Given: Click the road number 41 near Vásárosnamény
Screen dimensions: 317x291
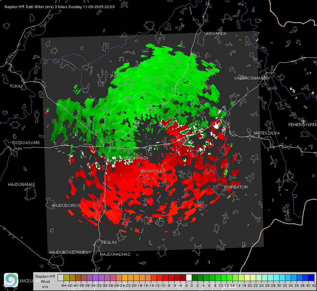Looking at the screenshot, I should pyautogui.click(x=246, y=94).
